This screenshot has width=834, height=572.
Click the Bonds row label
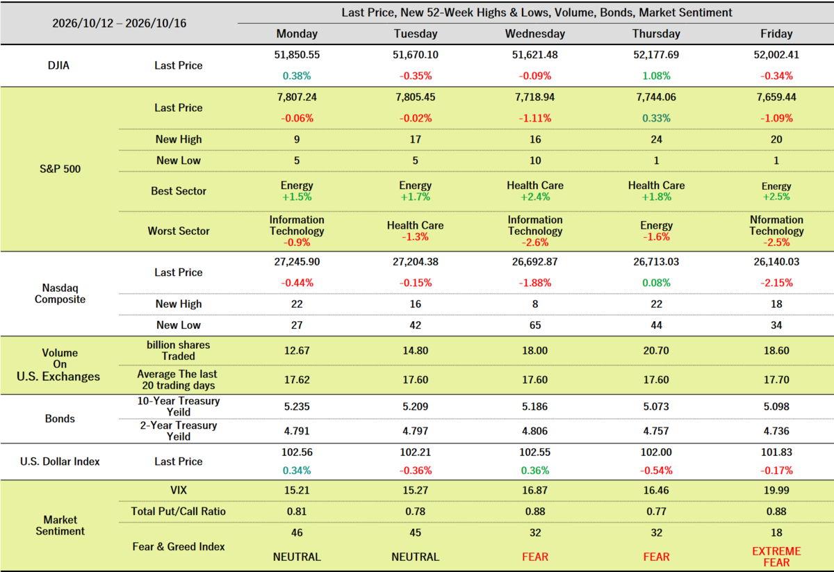coord(59,419)
